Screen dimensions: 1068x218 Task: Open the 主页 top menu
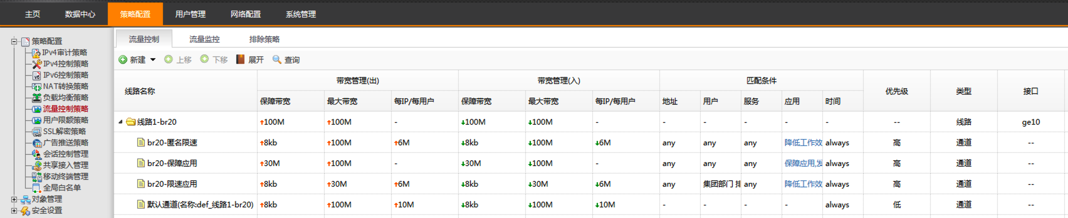[x=32, y=14]
